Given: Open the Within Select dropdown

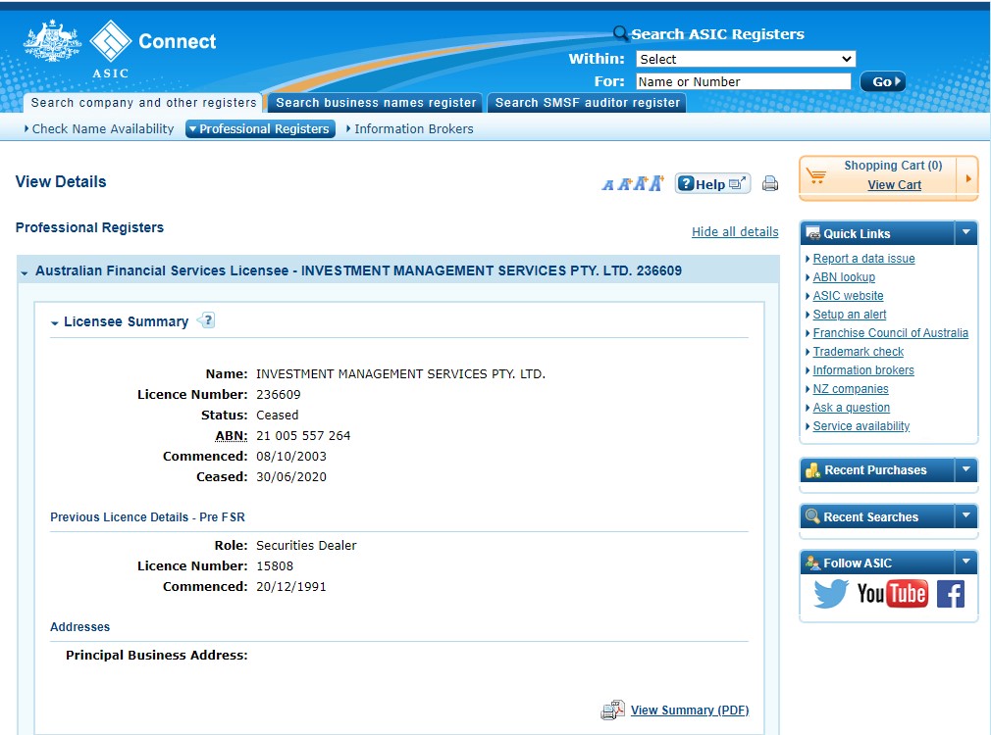Looking at the screenshot, I should click(746, 59).
